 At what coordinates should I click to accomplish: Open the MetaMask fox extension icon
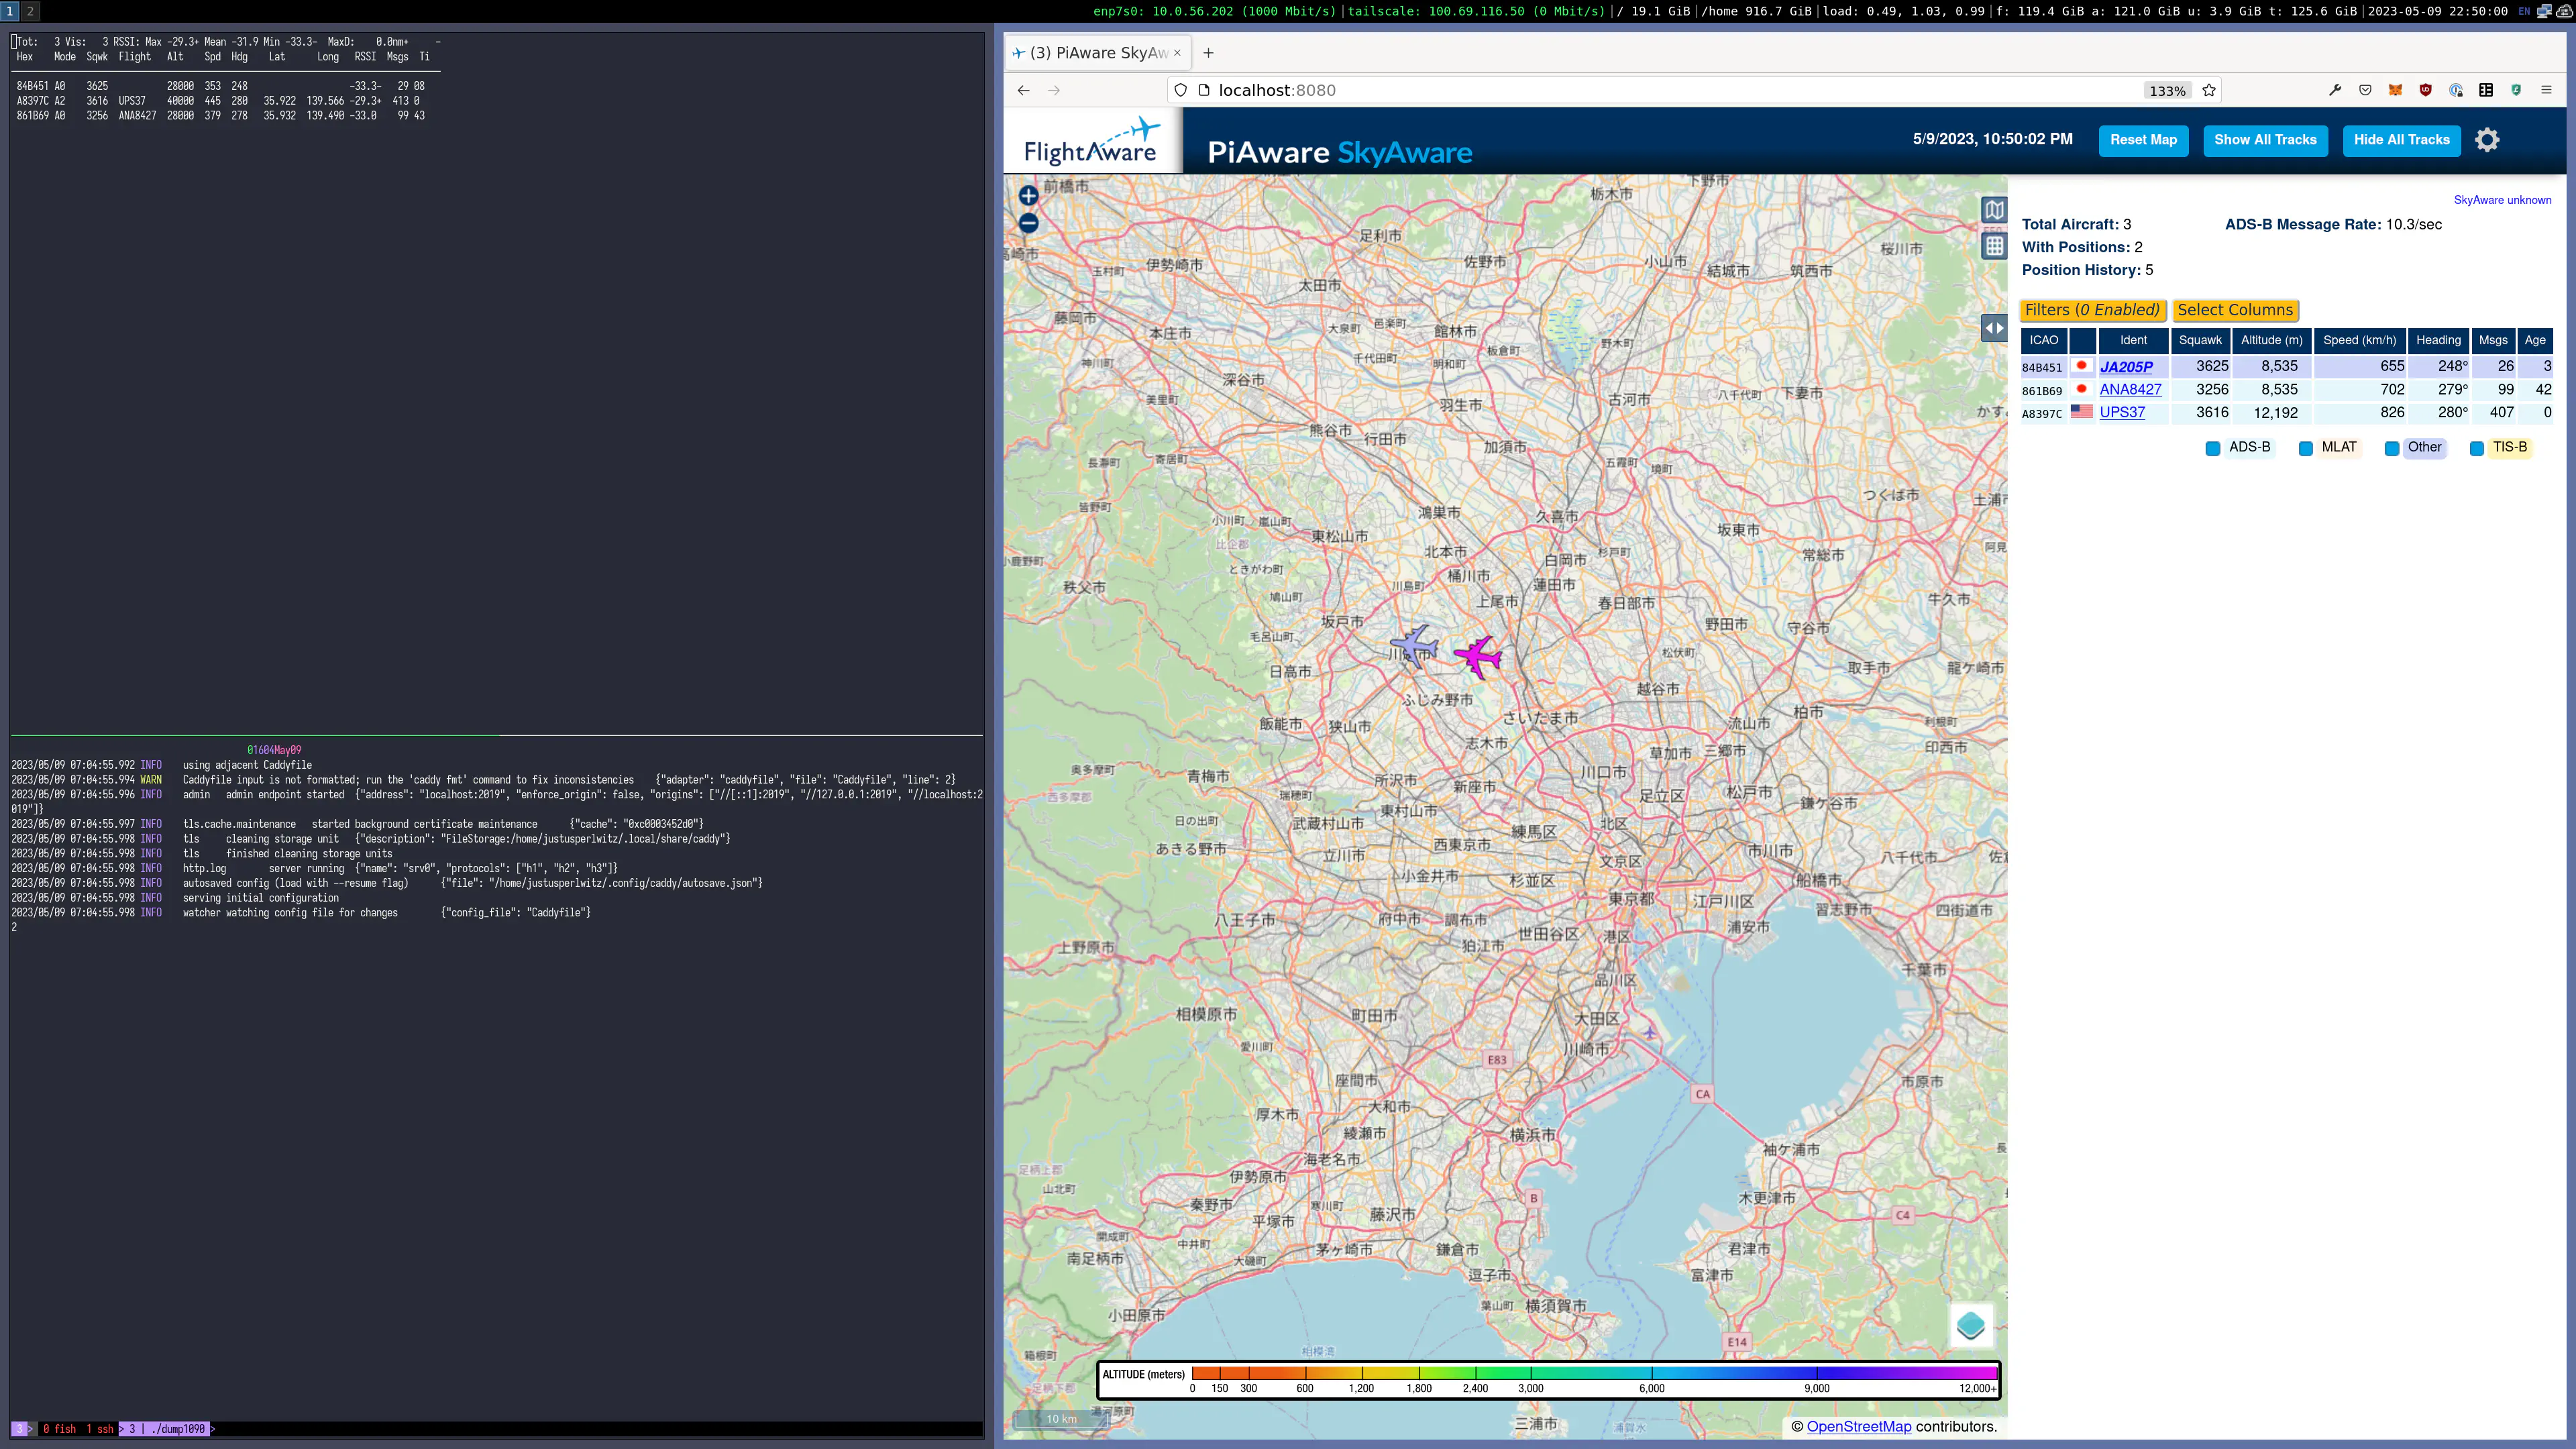tap(2395, 90)
